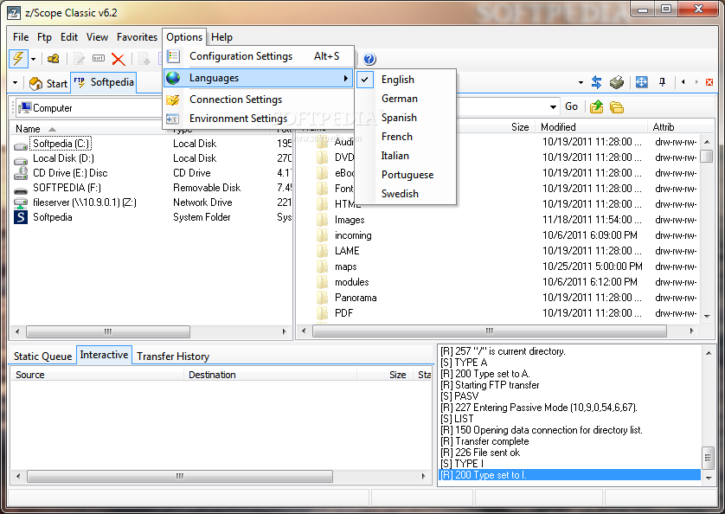This screenshot has height=514, width=725.
Task: Click the left tab-scroll arrow
Action: click(x=683, y=82)
